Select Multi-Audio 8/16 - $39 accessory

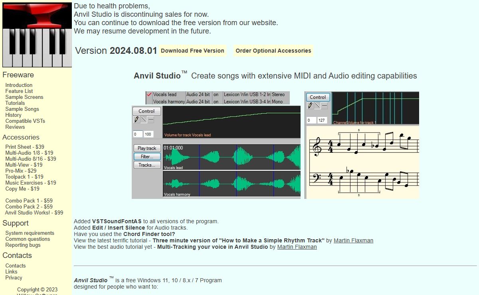tap(31, 159)
